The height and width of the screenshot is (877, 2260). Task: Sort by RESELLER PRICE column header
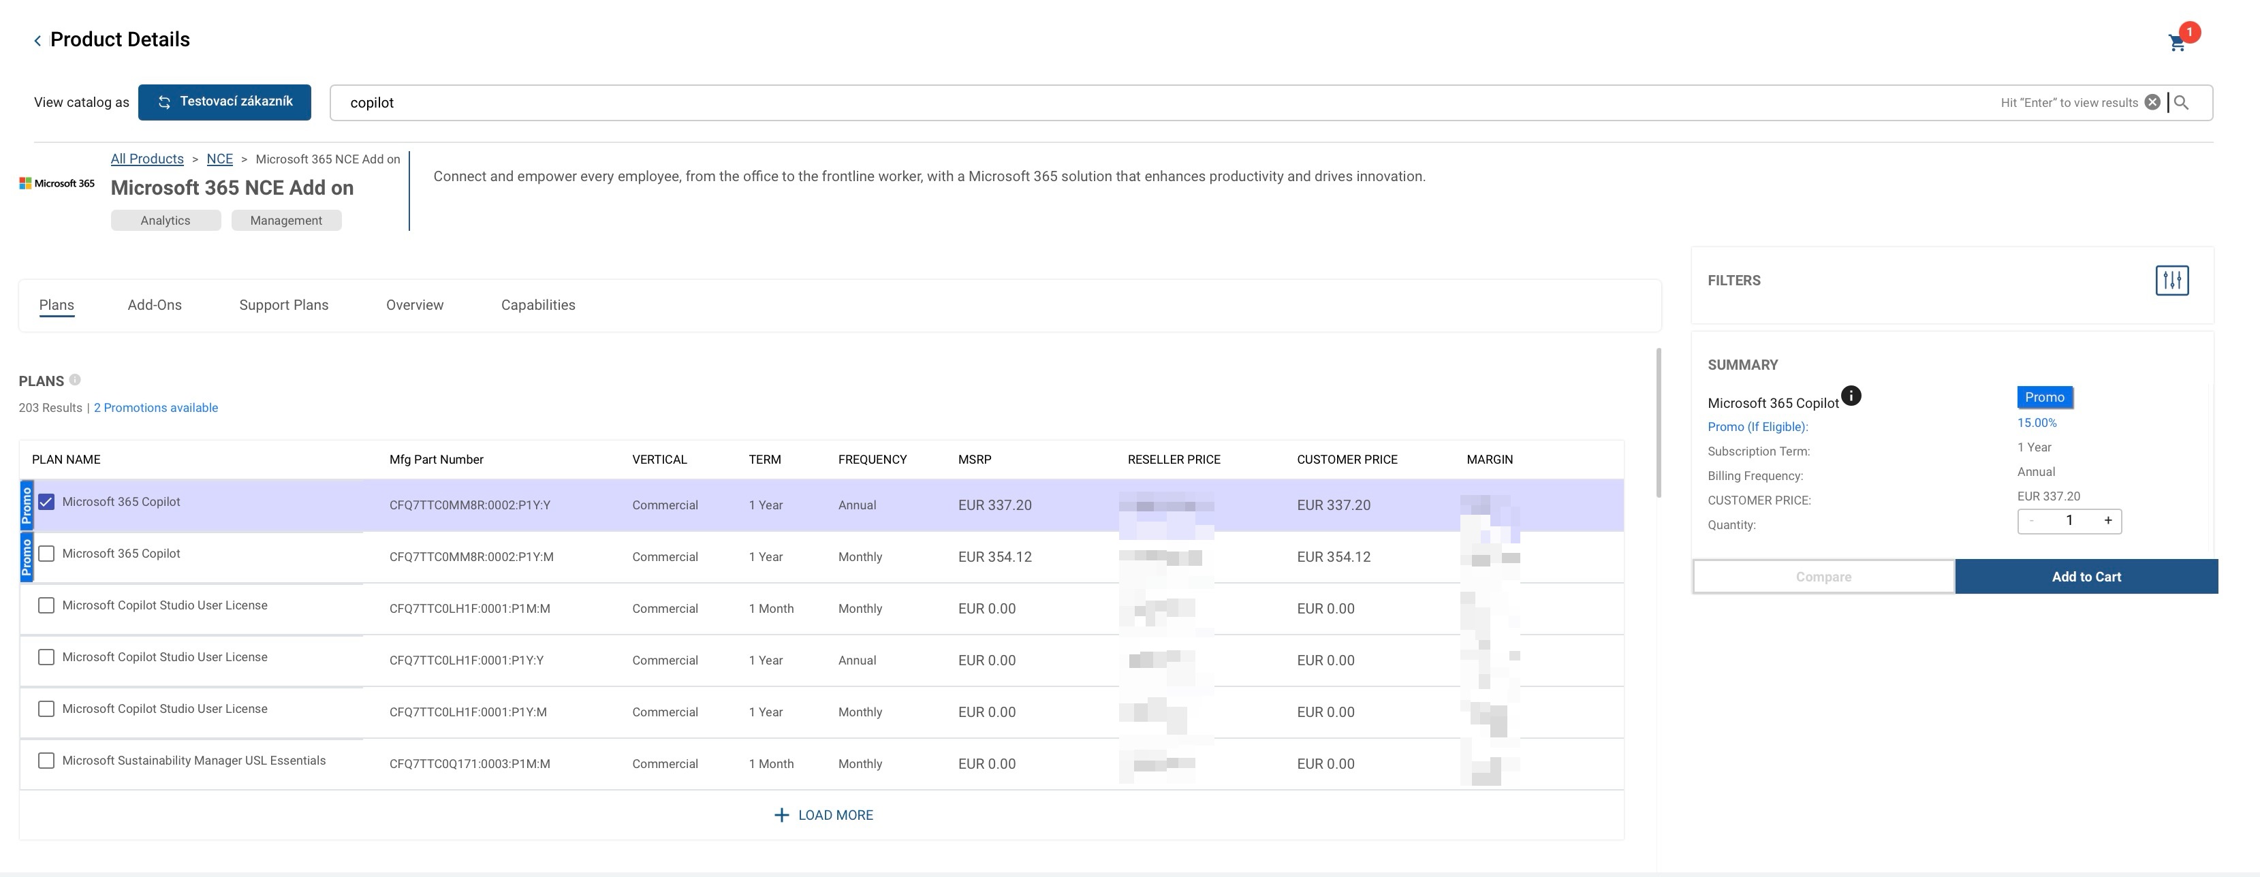1174,460
